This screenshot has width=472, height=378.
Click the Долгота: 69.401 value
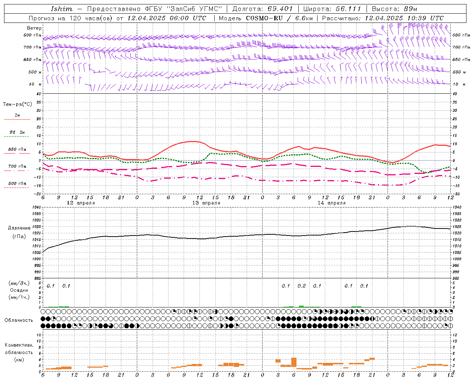pyautogui.click(x=263, y=9)
